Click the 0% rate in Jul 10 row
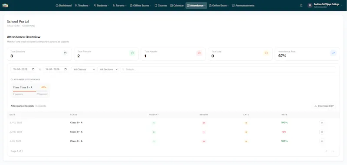 [285, 132]
